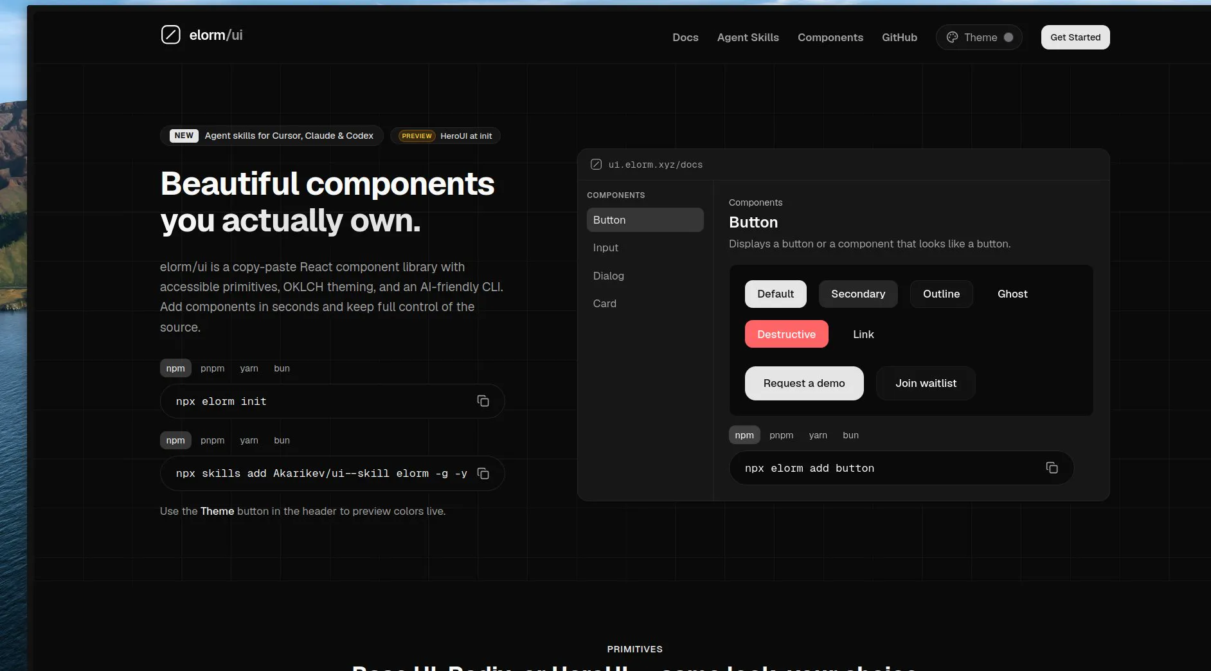Click elorm/ui brand name text

click(216, 35)
